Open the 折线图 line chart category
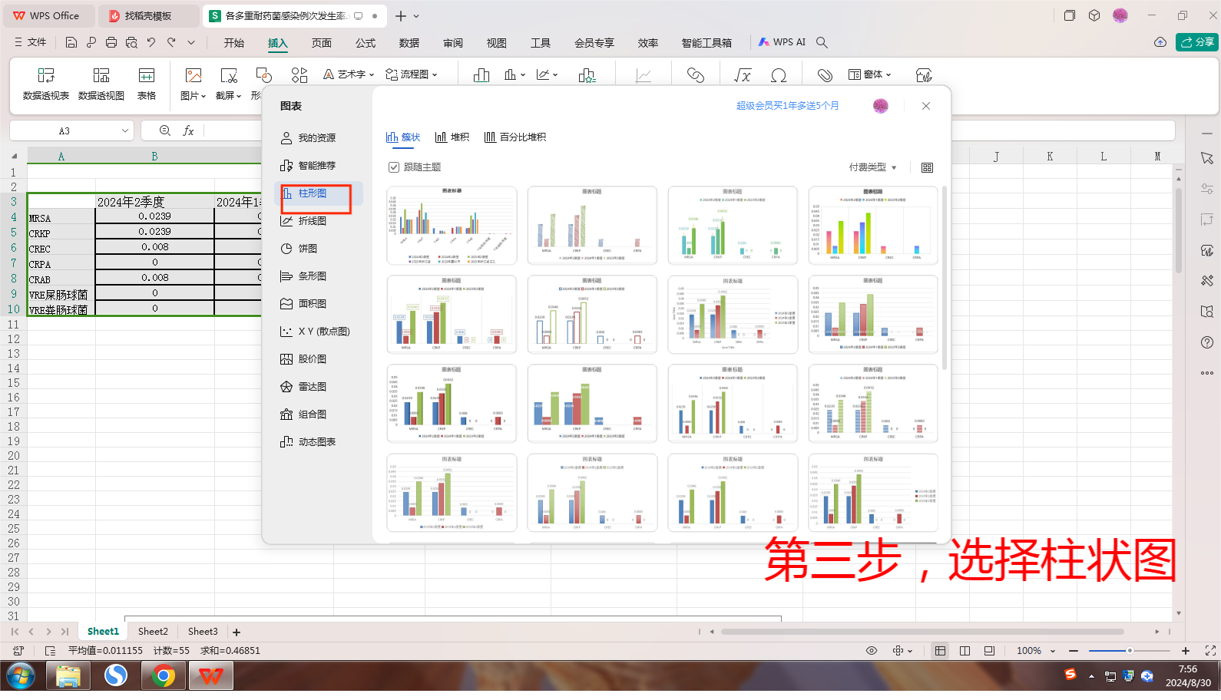Image resolution: width=1221 pixels, height=700 pixels. click(312, 221)
